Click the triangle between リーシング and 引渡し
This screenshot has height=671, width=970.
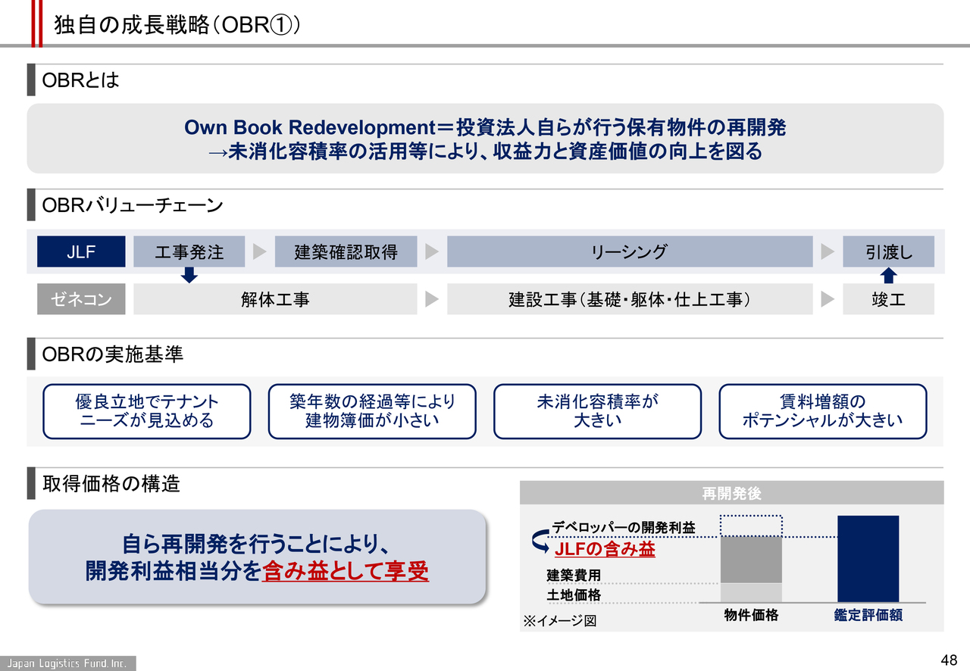tap(828, 252)
